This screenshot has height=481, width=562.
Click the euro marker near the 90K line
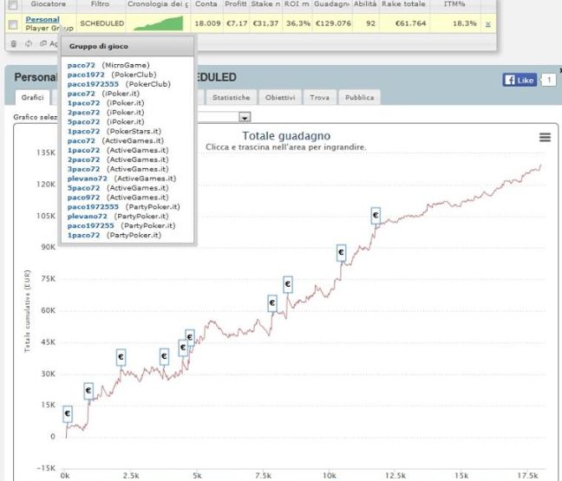[x=341, y=252]
